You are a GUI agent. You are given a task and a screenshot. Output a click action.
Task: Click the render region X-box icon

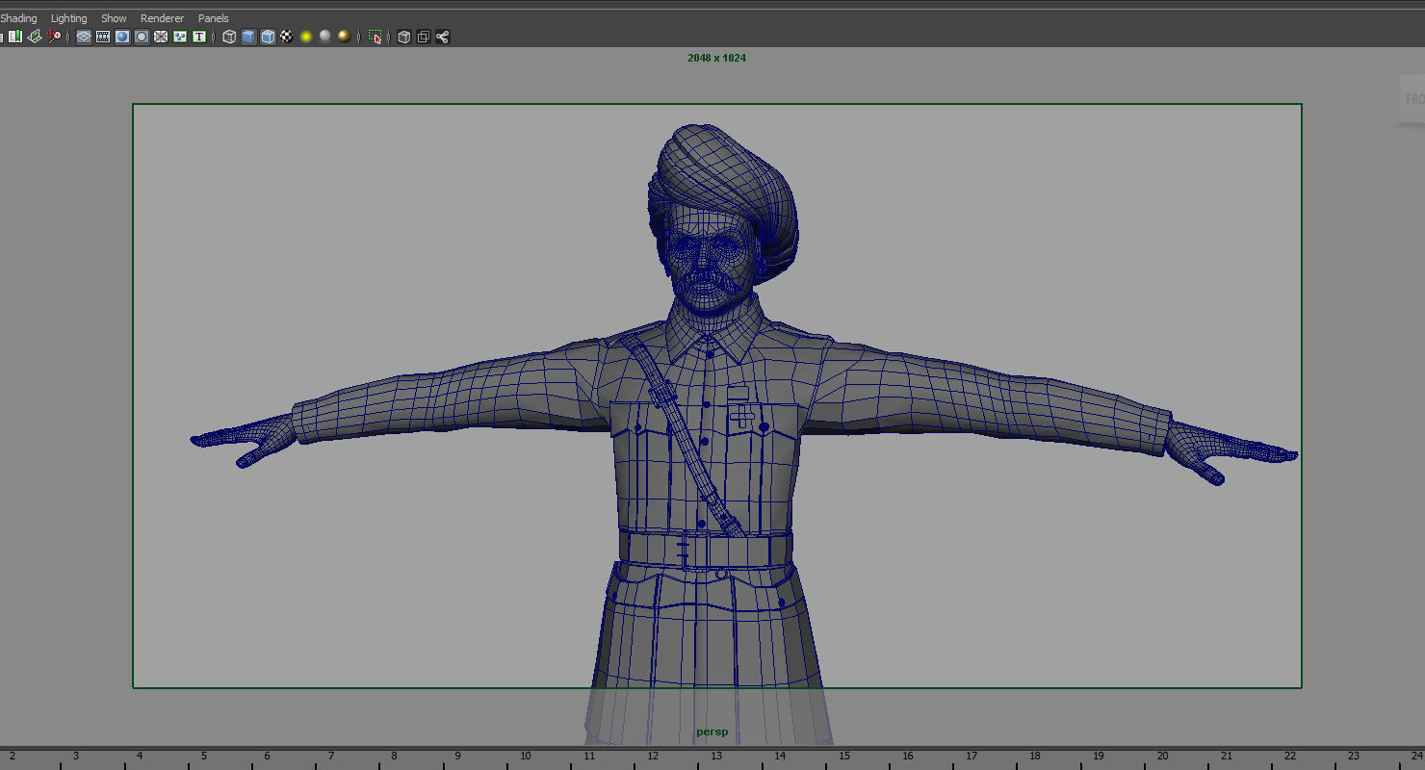(x=160, y=37)
